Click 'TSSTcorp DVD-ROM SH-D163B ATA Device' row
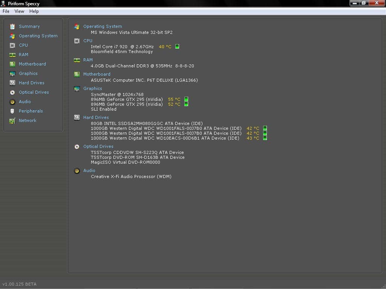 (138, 157)
